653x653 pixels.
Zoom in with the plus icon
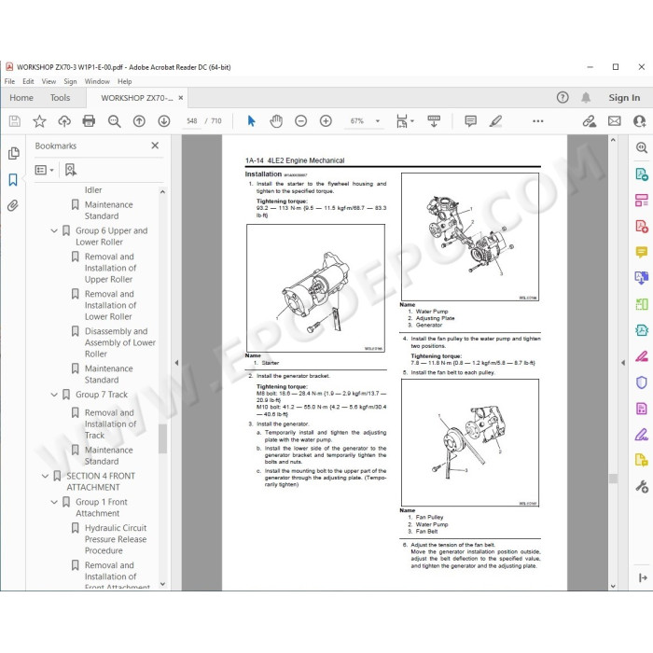(326, 121)
